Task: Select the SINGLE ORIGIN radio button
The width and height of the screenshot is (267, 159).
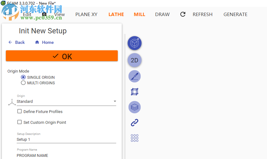Action: coord(23,77)
